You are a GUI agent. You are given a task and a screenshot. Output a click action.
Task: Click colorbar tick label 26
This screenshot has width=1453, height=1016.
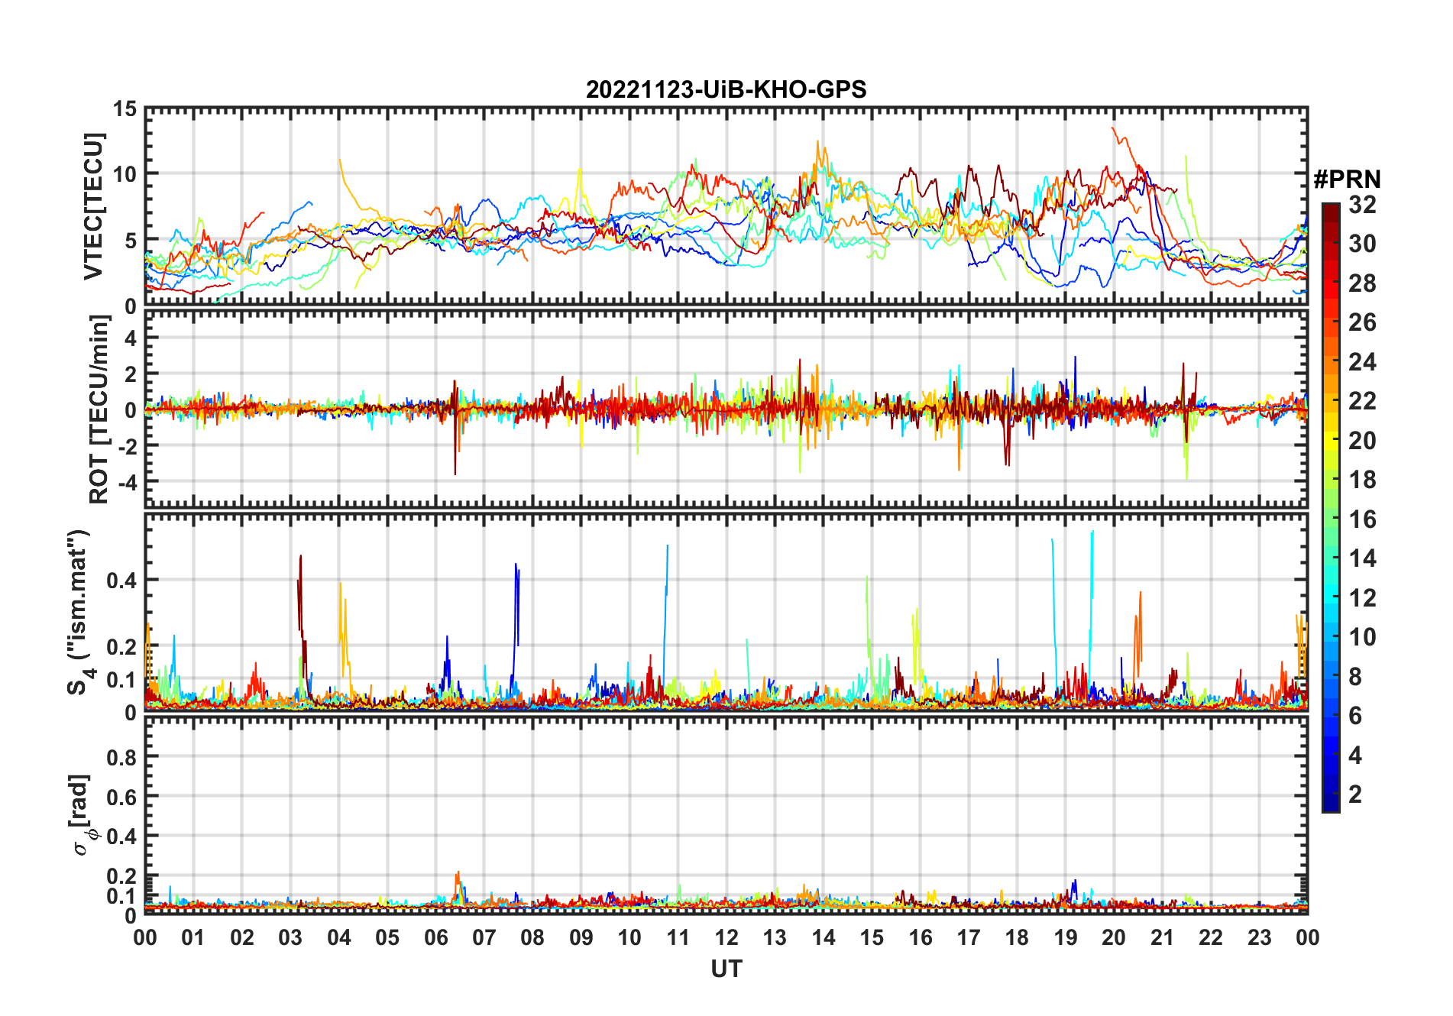[x=1362, y=322]
